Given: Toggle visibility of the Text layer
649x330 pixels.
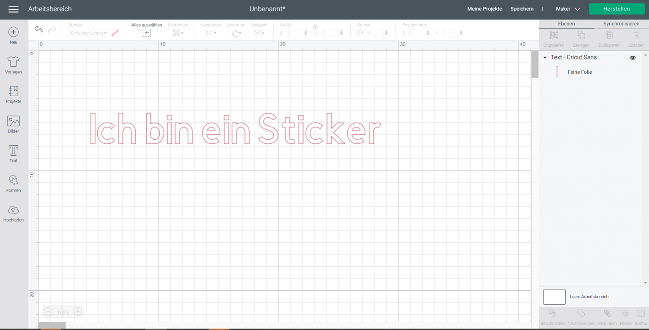Looking at the screenshot, I should point(633,57).
